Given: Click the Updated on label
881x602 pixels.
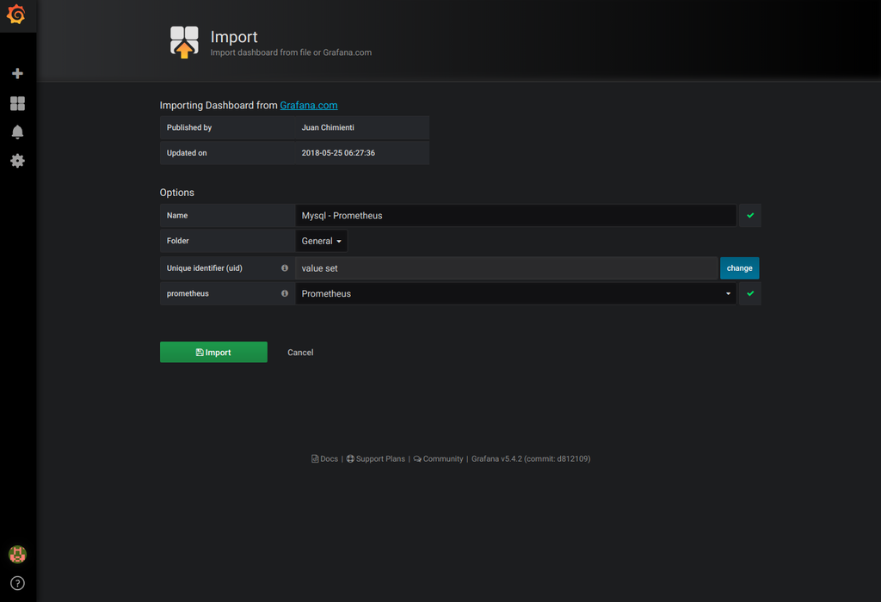Looking at the screenshot, I should tap(187, 153).
